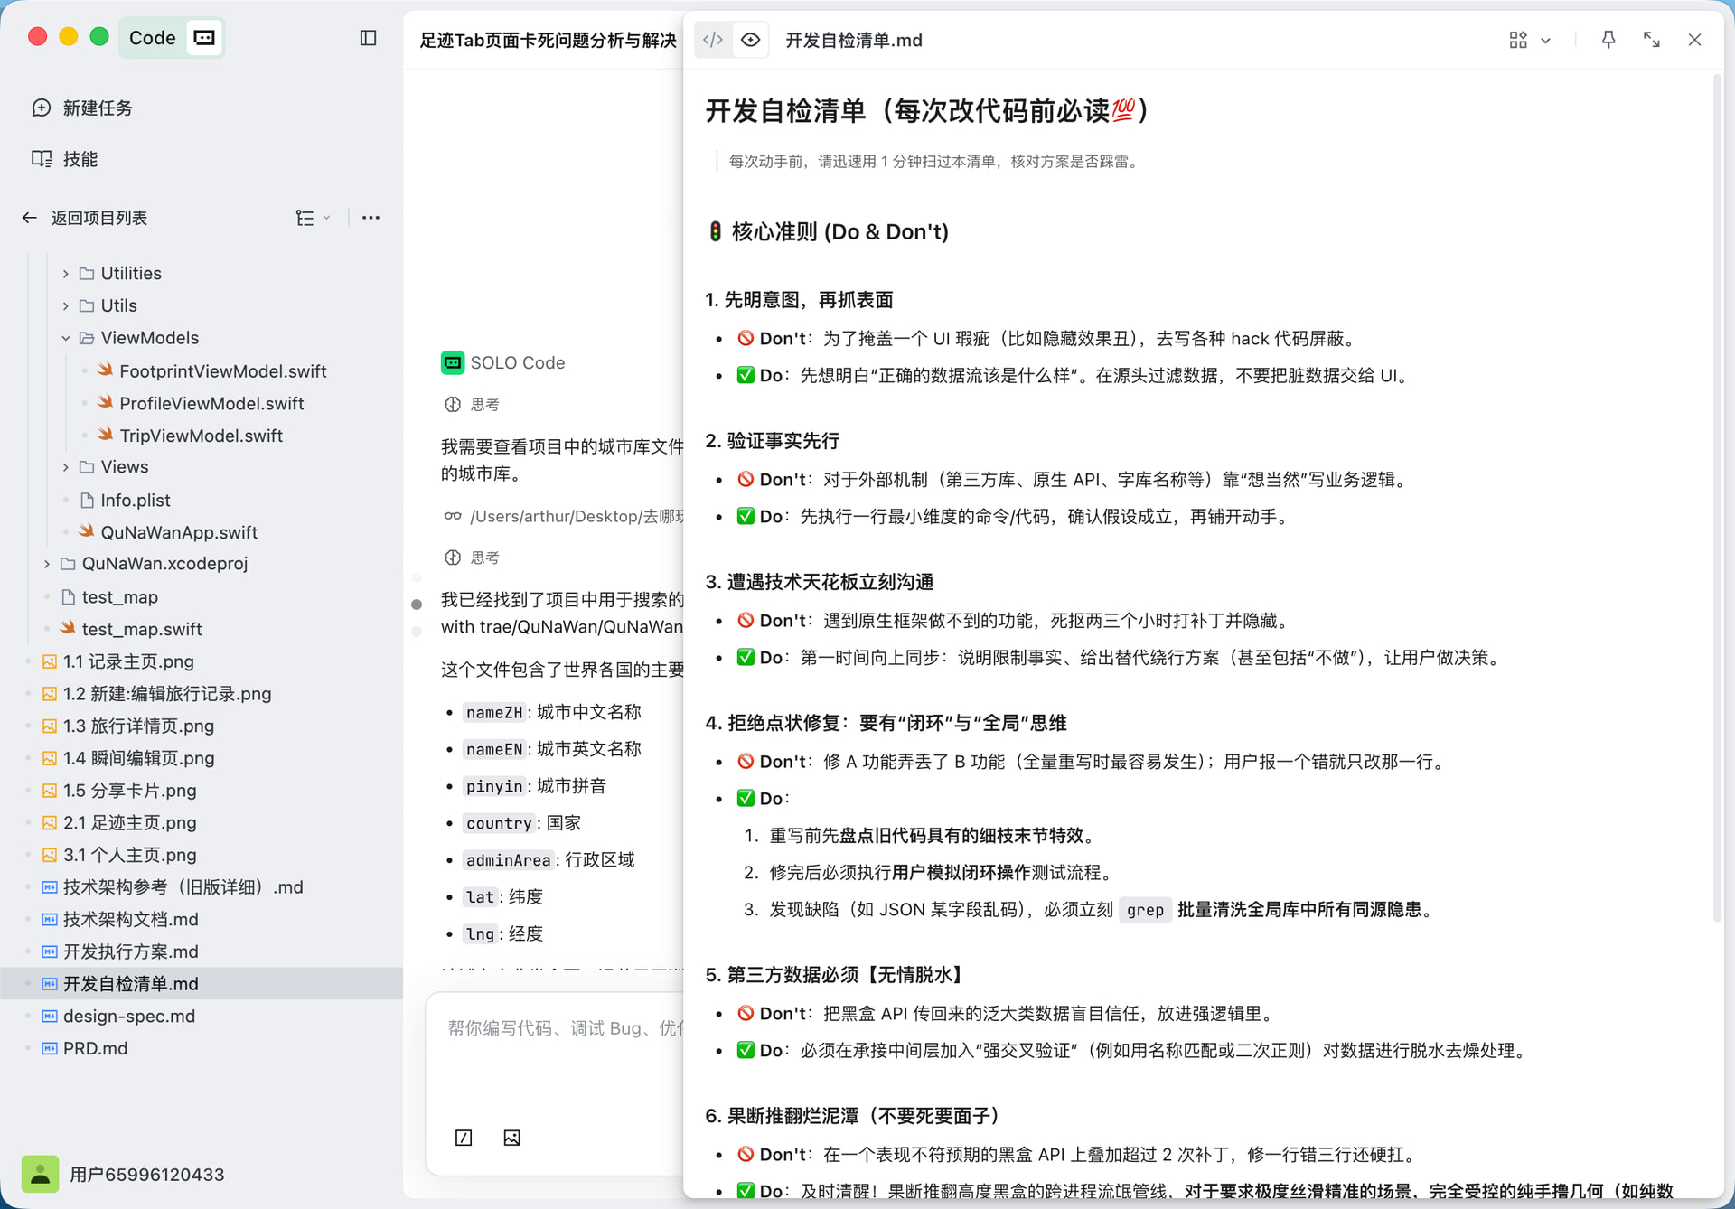1735x1209 pixels.
Task: Expand the preview panel to fullscreen
Action: (1651, 40)
